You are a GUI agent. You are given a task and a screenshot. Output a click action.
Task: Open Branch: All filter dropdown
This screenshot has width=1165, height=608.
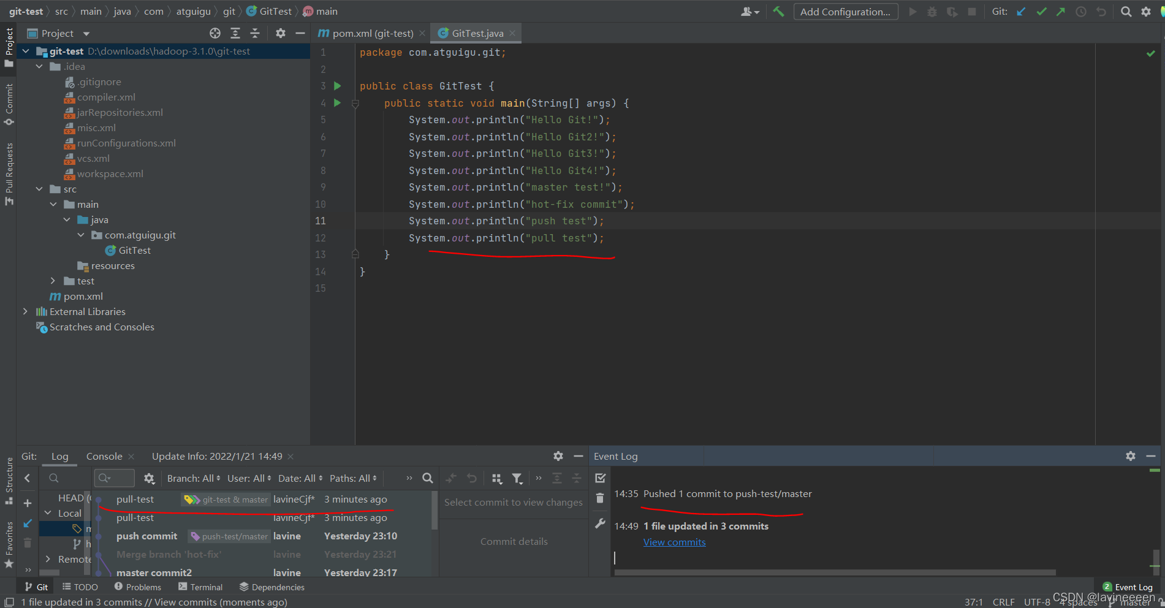pos(194,479)
